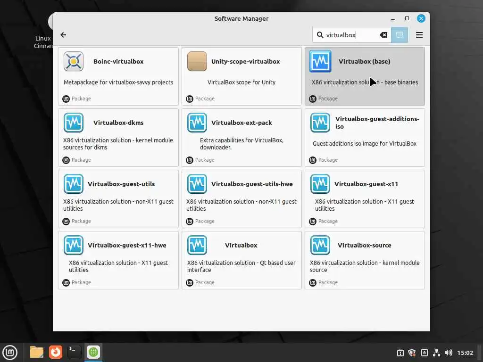This screenshot has width=483, height=362.
Task: Click the Software Manager taskbar button
Action: (93, 352)
